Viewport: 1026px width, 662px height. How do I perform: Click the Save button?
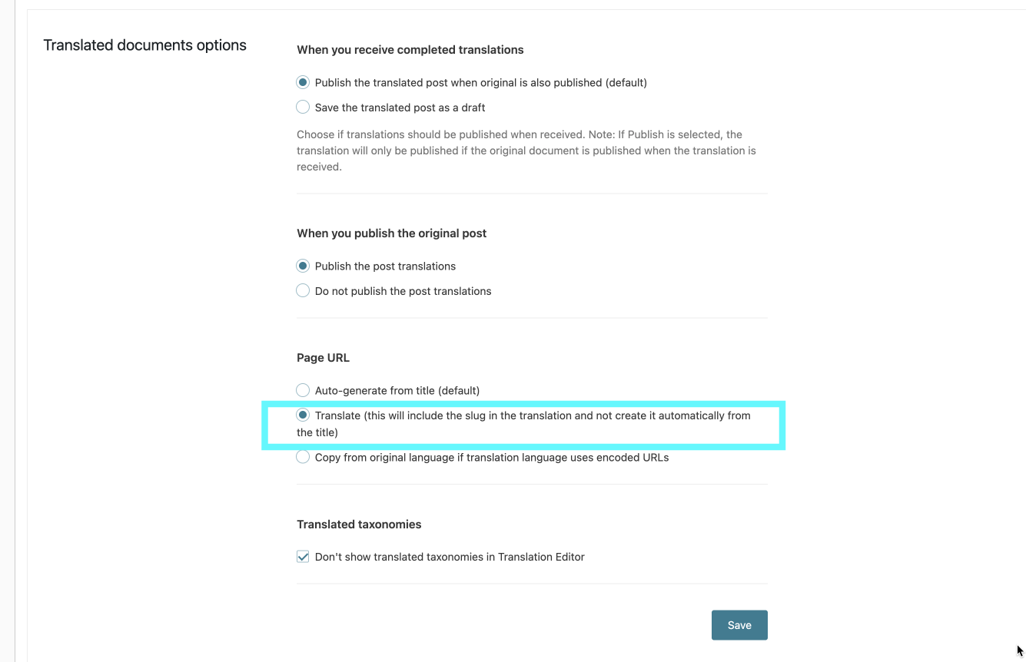pos(739,625)
